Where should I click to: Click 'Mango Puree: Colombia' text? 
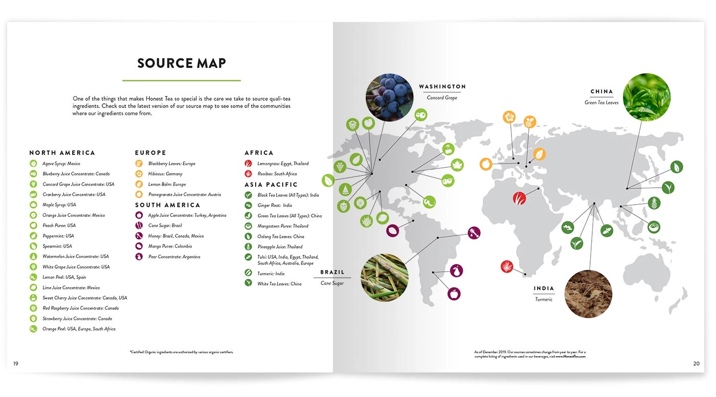pyautogui.click(x=170, y=246)
